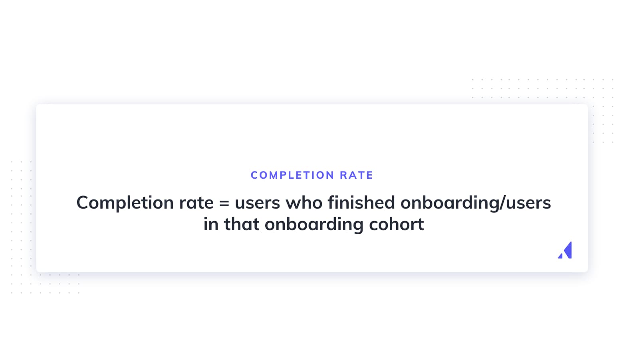Click the word "finished" in the formula
619x359 pixels.
point(361,203)
